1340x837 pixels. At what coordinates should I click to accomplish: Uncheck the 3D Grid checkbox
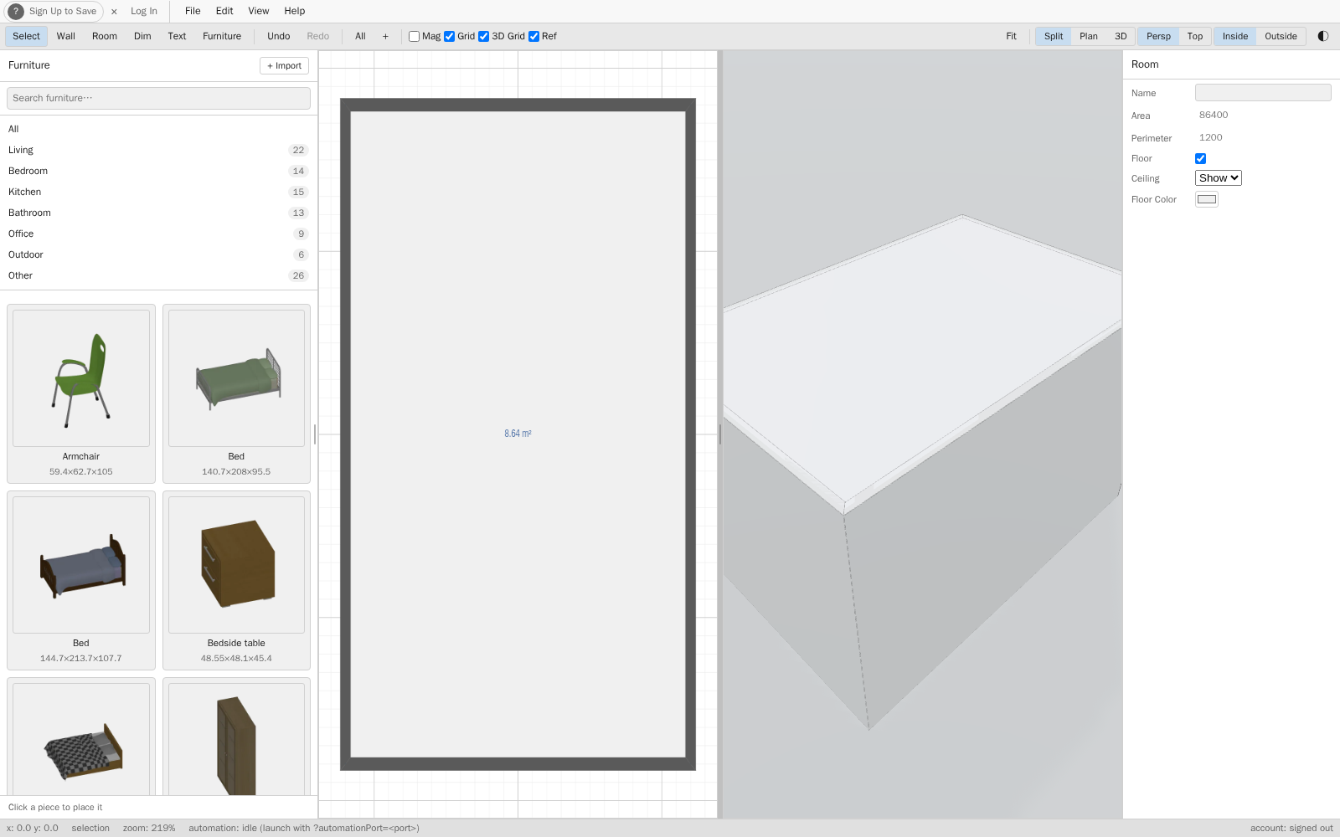click(x=483, y=36)
